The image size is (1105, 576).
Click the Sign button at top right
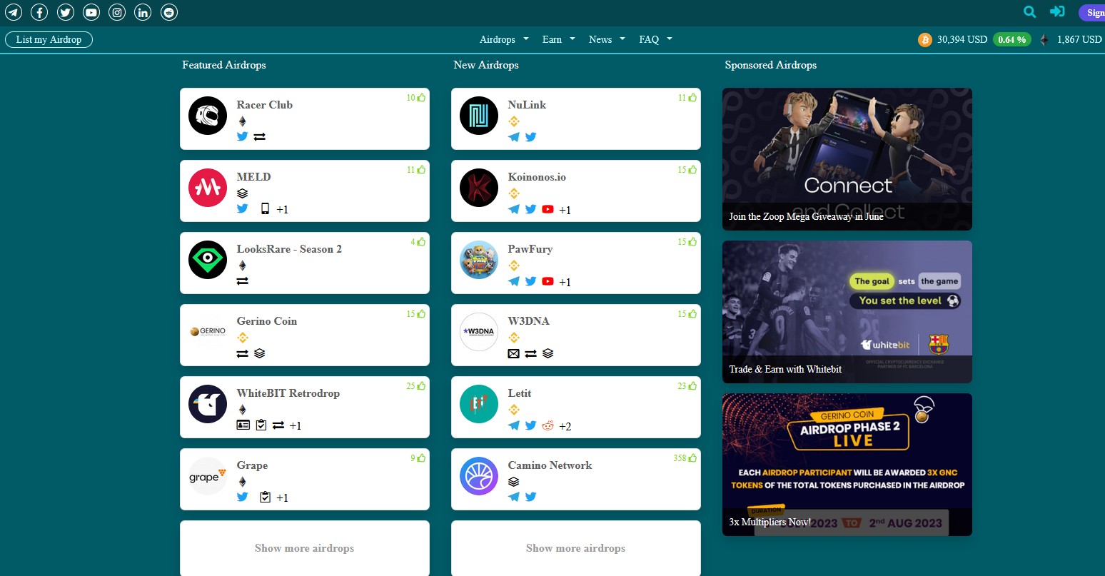[x=1092, y=12]
